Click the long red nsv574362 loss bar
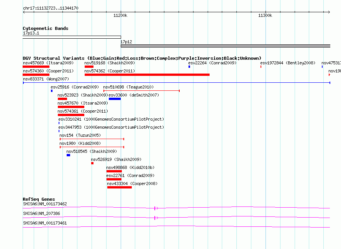 tap(147, 75)
